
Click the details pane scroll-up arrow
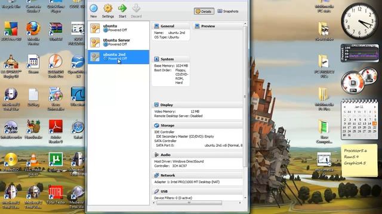(245, 24)
